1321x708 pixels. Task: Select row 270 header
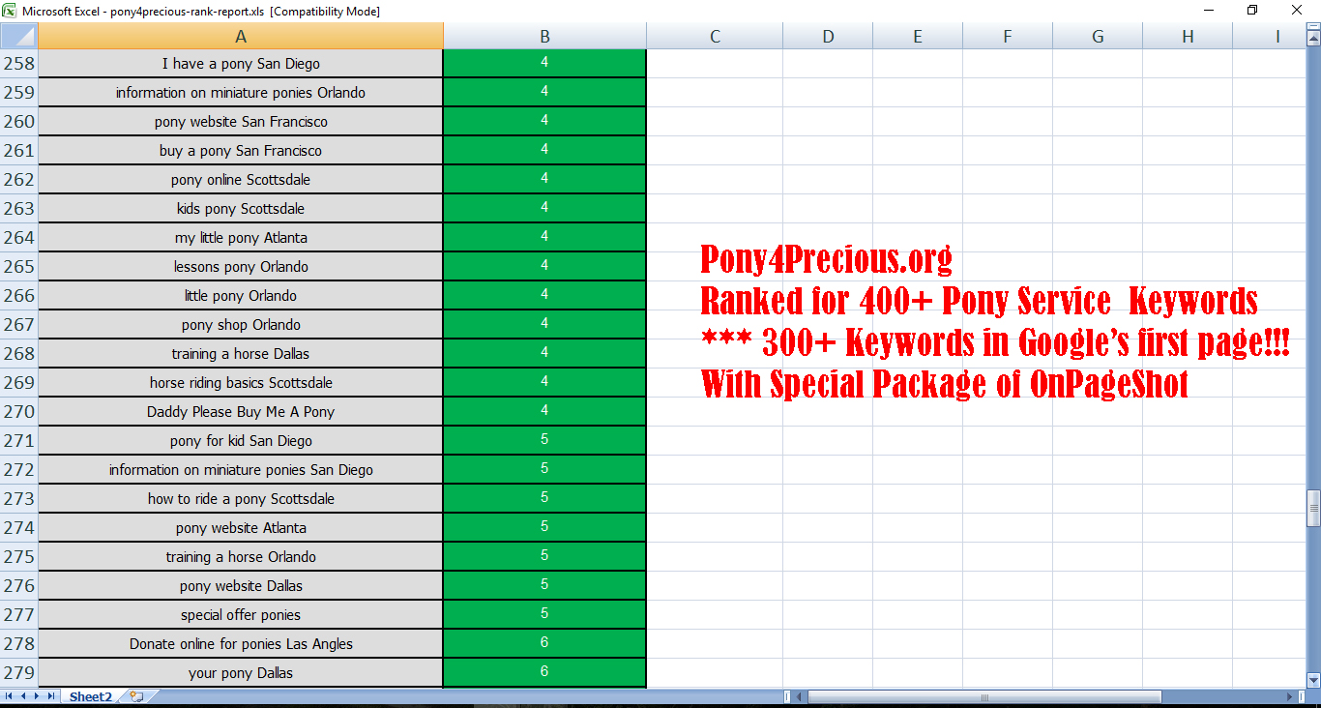click(18, 412)
